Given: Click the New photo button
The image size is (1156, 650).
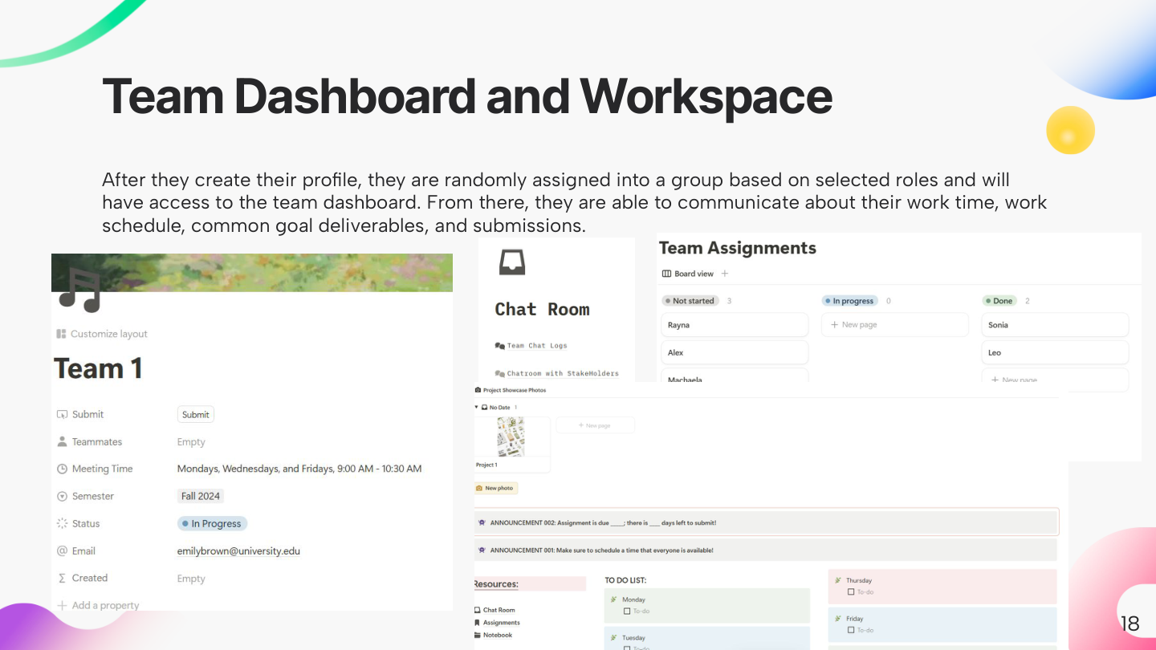Looking at the screenshot, I should [x=495, y=488].
